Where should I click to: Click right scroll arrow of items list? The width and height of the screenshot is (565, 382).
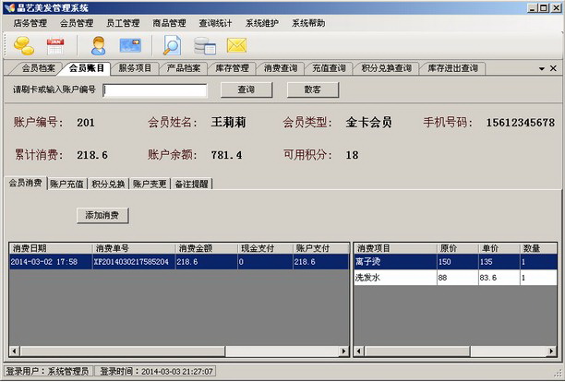551,351
